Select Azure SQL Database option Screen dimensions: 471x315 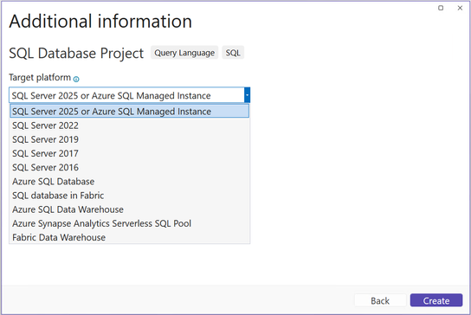pos(130,182)
